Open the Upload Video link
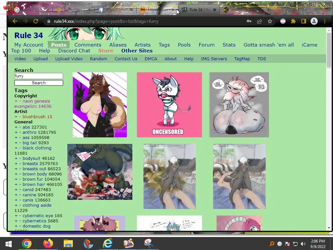Image resolution: width=333 pixels, height=250 pixels. tap(69, 59)
